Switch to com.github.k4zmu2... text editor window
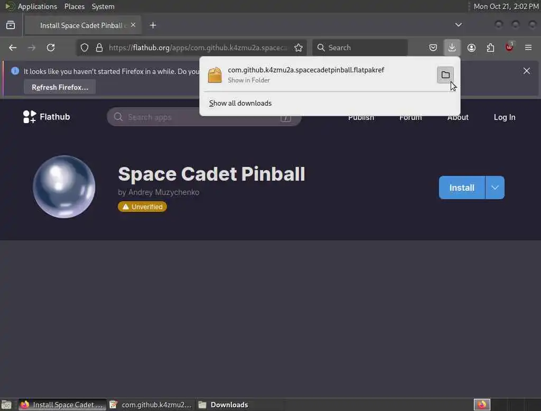541x411 pixels. click(151, 405)
